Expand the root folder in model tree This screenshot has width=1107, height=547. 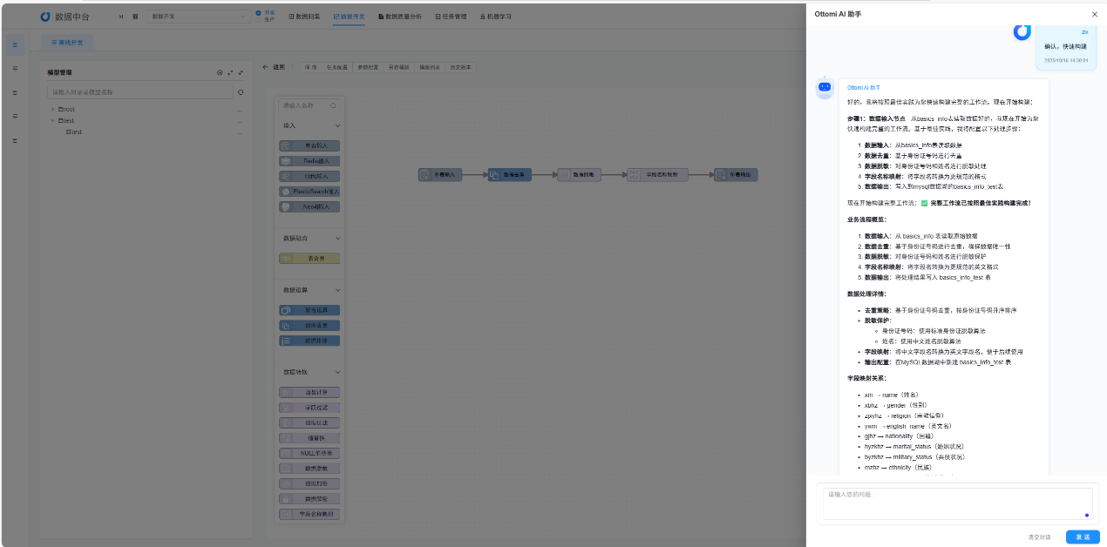(52, 109)
